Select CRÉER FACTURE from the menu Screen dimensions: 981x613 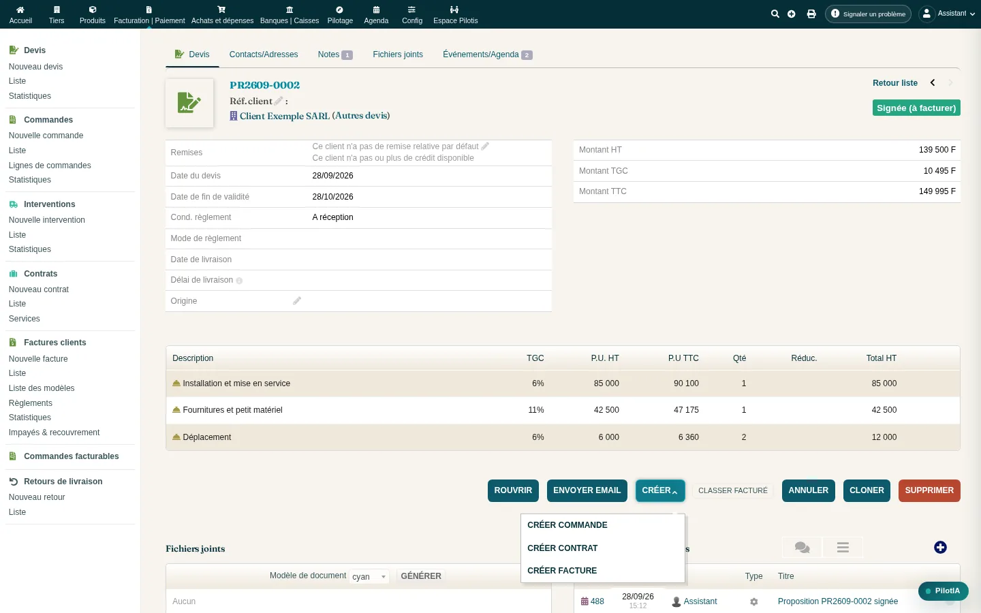[562, 571]
